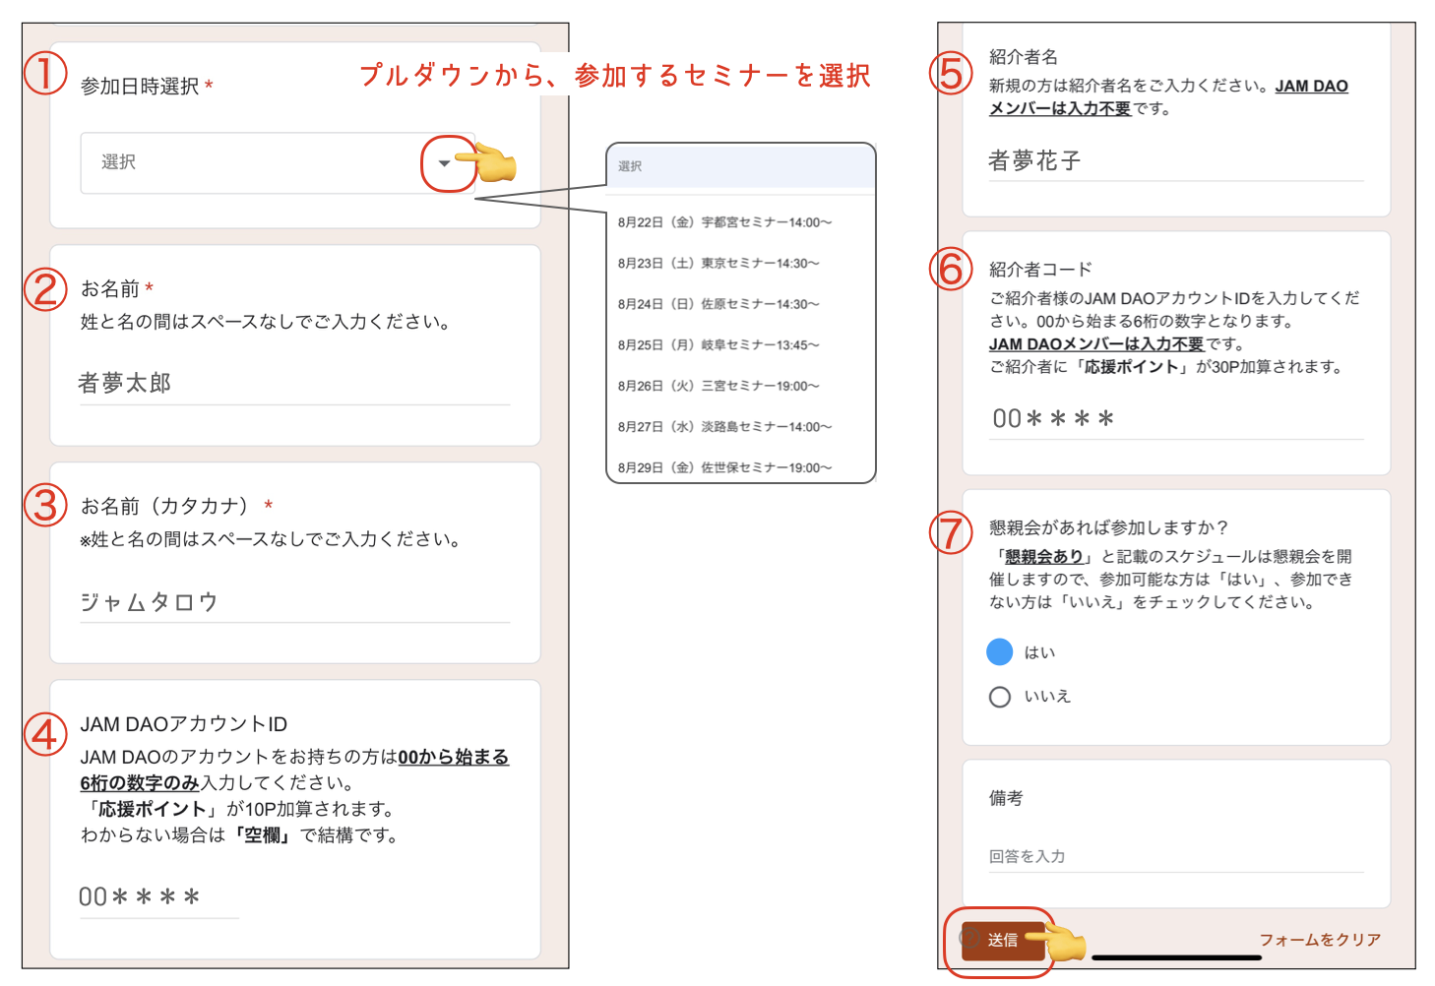This screenshot has width=1435, height=986.
Task: Click the JAM DAOアカウントID input field
Action: 159,897
